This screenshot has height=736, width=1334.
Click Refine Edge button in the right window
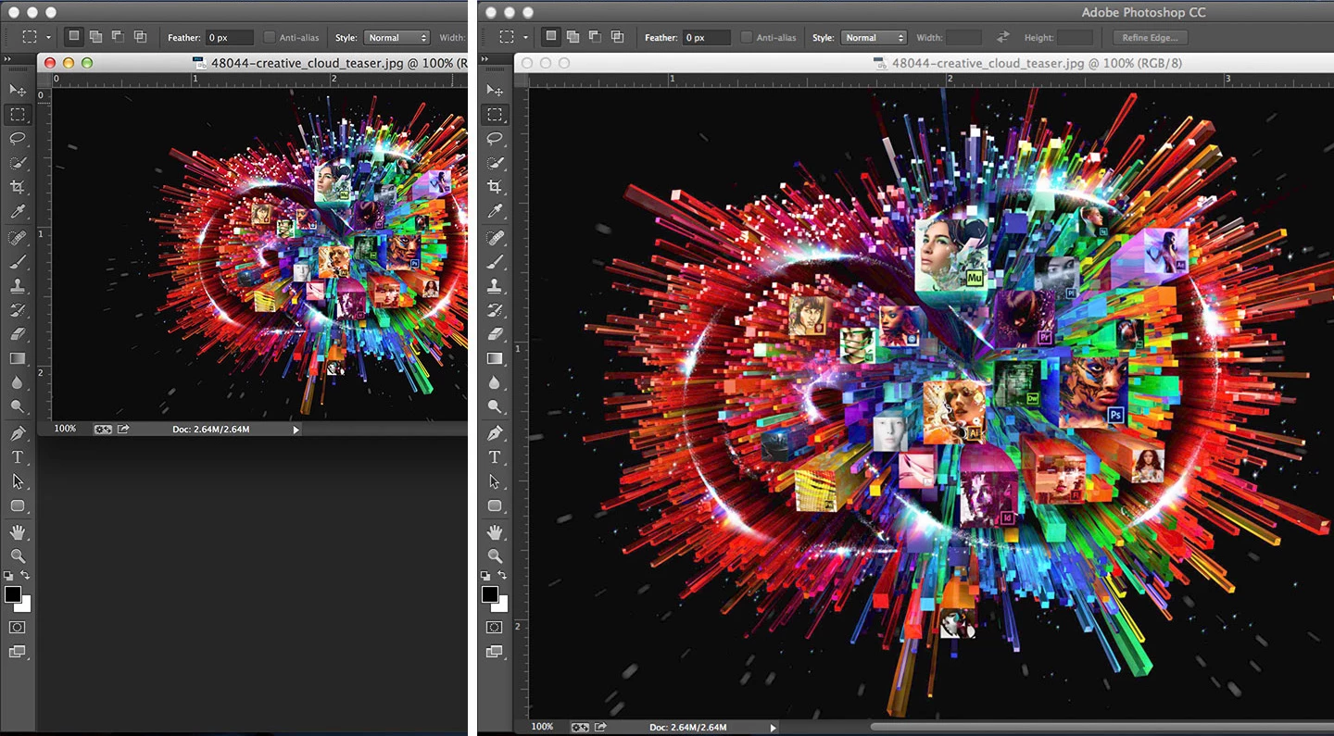click(1150, 37)
